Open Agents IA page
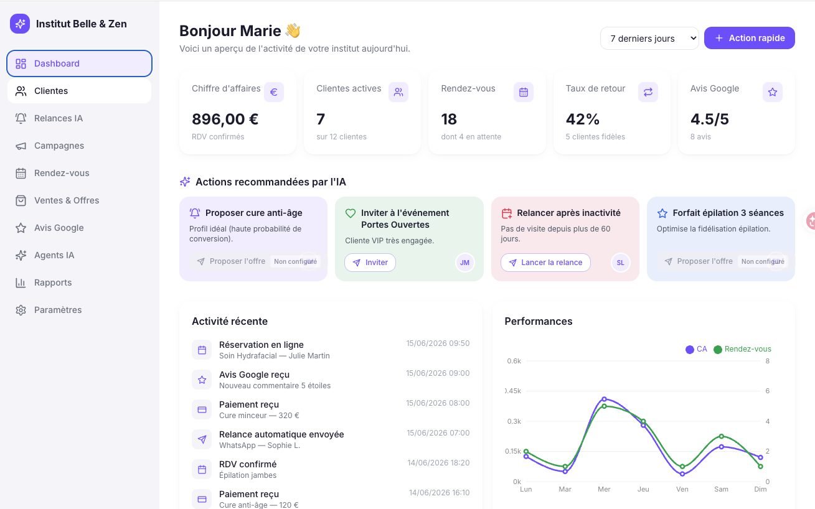This screenshot has height=509, width=815. click(x=80, y=255)
